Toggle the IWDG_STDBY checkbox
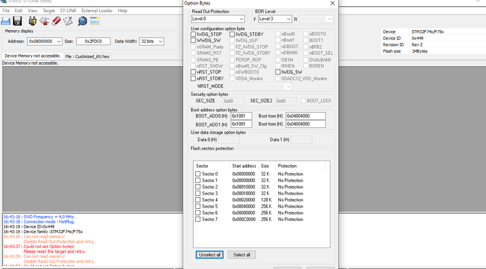Viewport: 486px width, 269px height. tap(232, 34)
